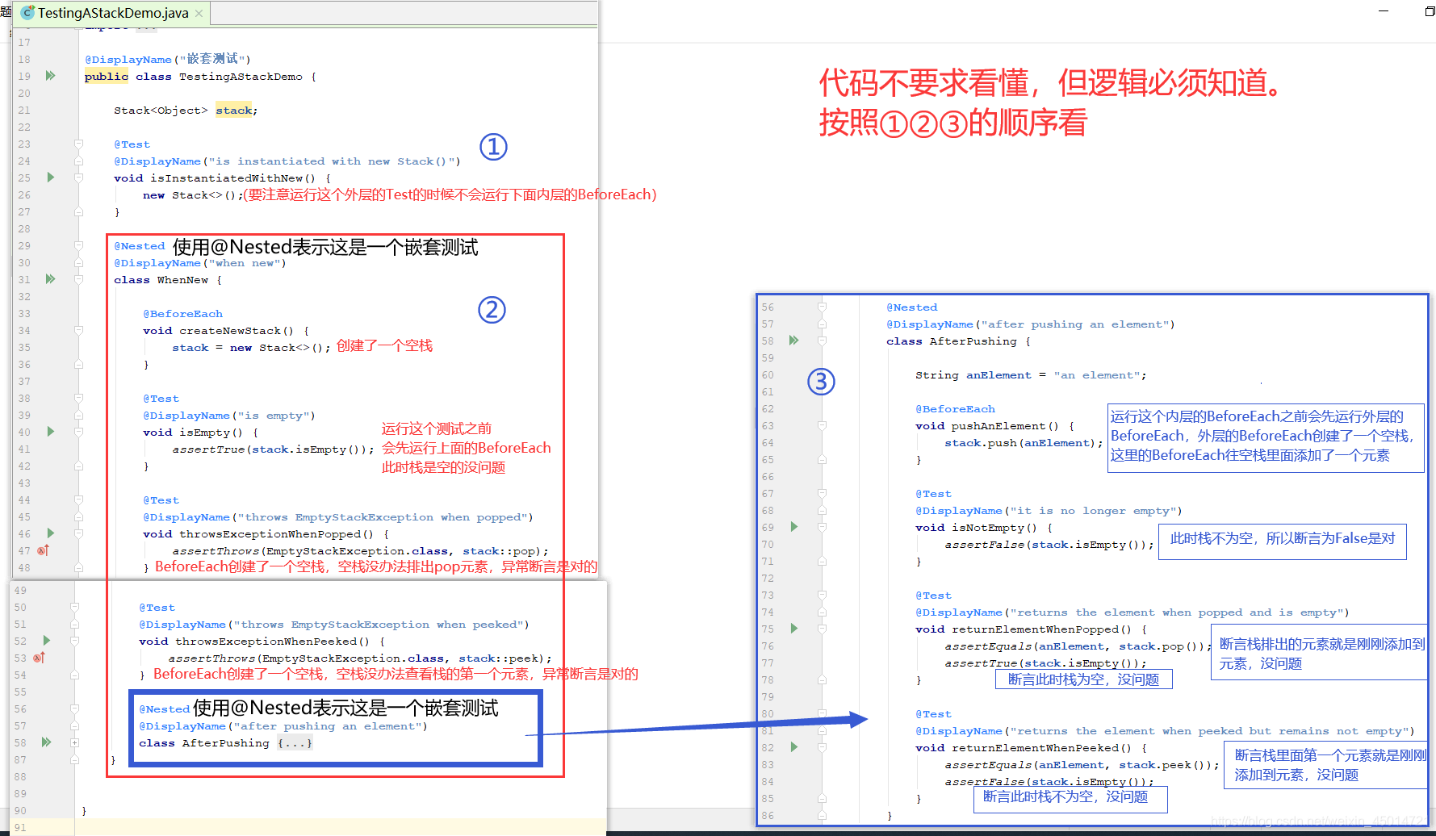Collapse the @Test annotation fold at line 23
This screenshot has width=1436, height=836.
coord(79,144)
